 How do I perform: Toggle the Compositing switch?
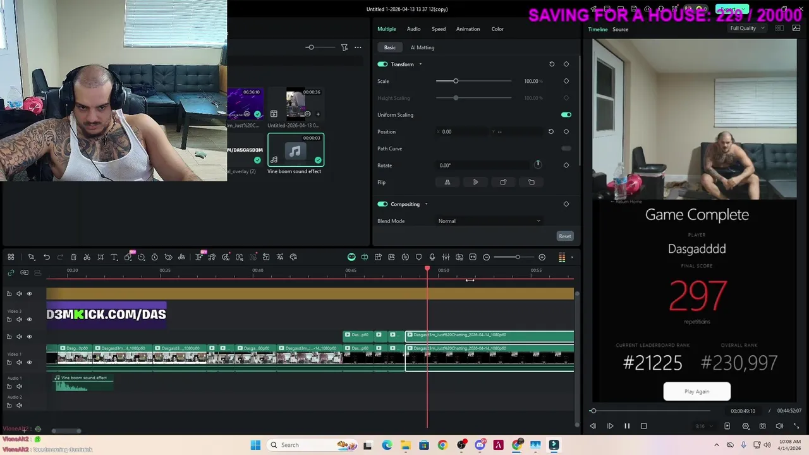(x=382, y=204)
